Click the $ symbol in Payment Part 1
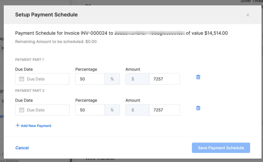 133,79
